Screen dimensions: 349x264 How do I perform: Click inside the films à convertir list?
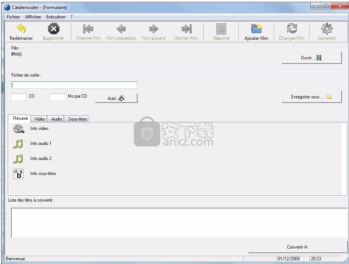click(x=179, y=223)
